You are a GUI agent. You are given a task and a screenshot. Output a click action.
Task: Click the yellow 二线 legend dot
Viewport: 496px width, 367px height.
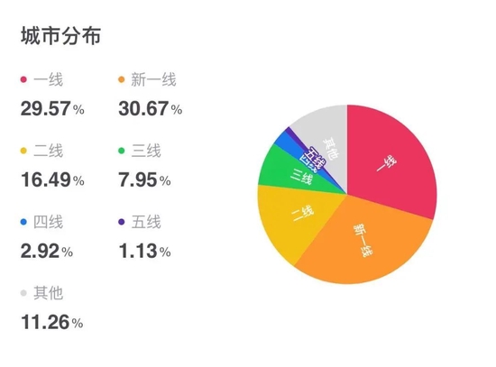[x=23, y=151]
